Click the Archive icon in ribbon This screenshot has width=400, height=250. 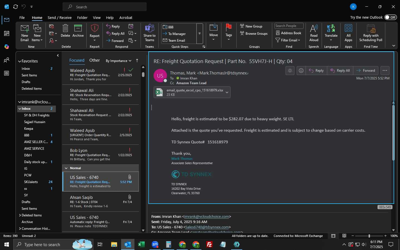tap(78, 28)
